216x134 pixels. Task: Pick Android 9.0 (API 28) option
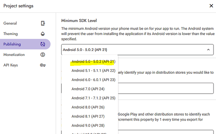pos(88,126)
